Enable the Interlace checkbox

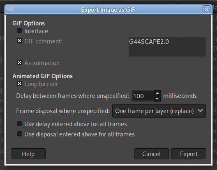[x=19, y=31]
